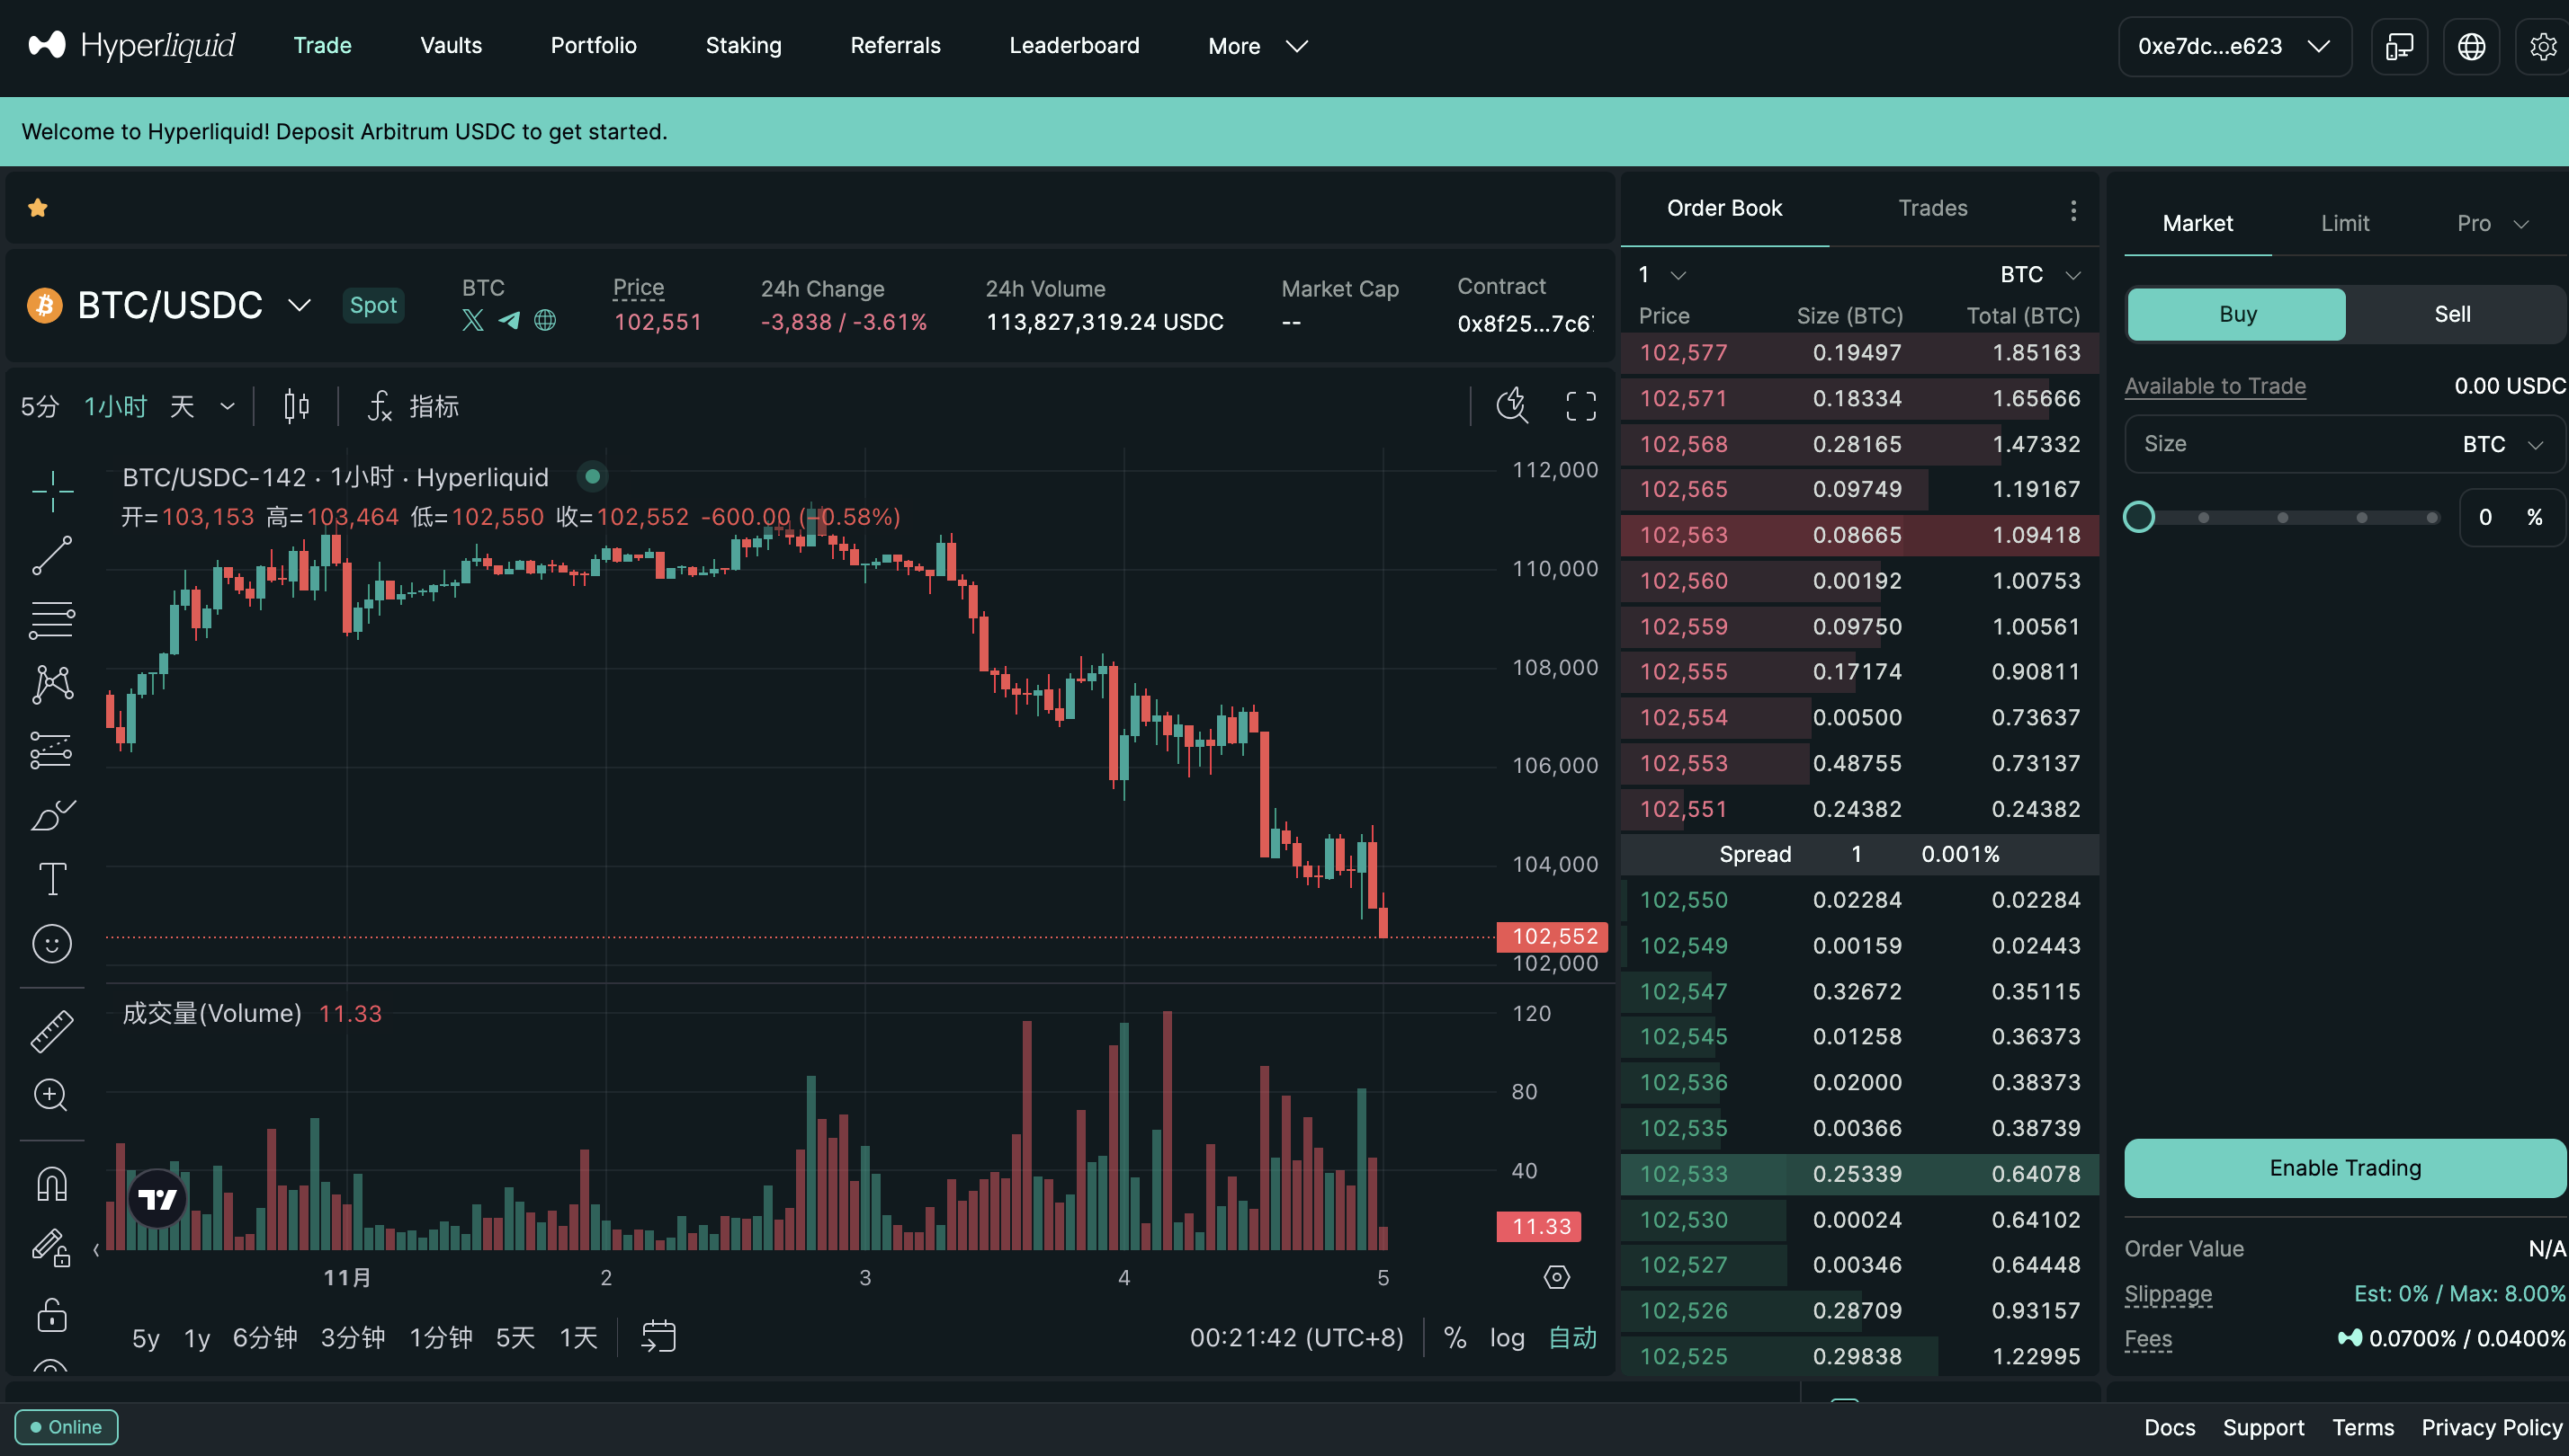The width and height of the screenshot is (2569, 1456).
Task: Open the wallet address 0xe7dc...e623 dropdown
Action: (x=2233, y=46)
